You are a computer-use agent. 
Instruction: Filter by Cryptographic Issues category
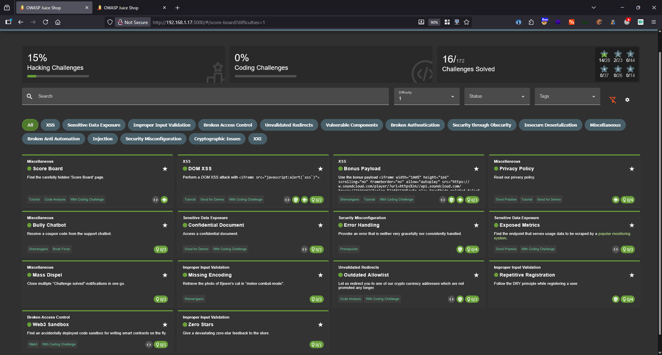(218, 139)
